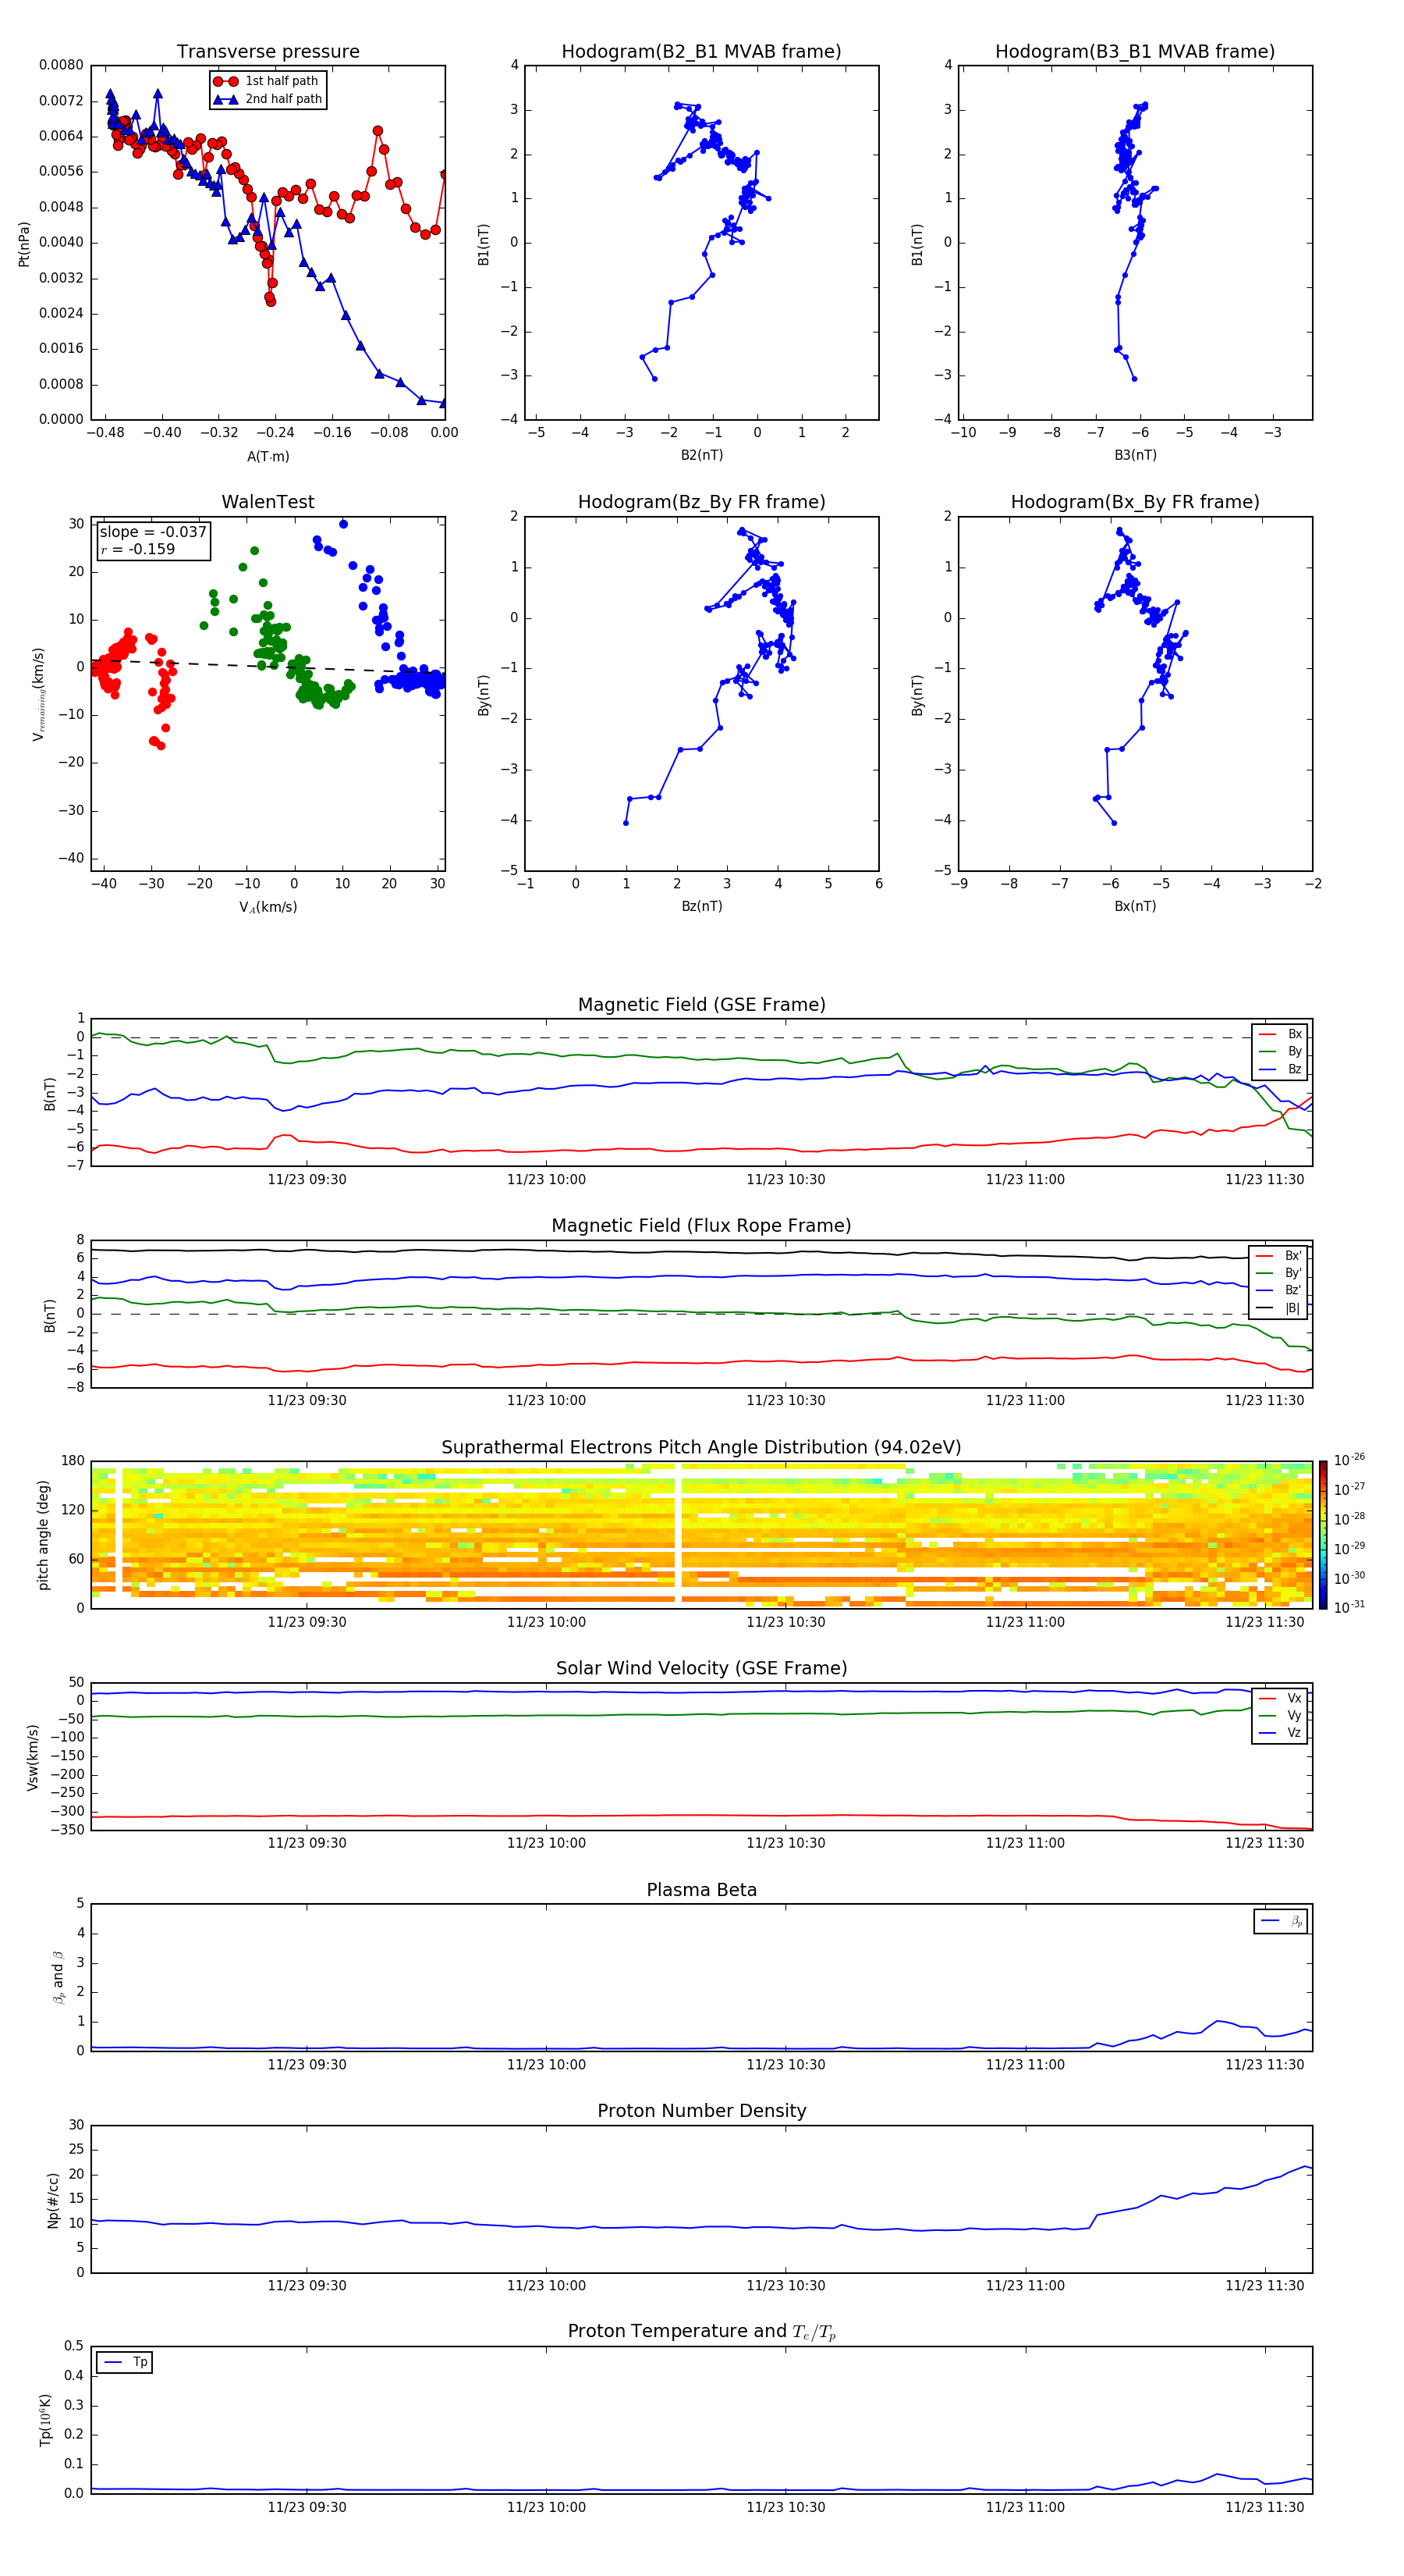Click '11/23 11:30' tick under Plasma Beta panel
1404x2576 pixels.
pyautogui.click(x=1265, y=2065)
